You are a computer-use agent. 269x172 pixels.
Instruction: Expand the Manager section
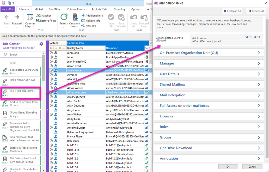pos(209,63)
